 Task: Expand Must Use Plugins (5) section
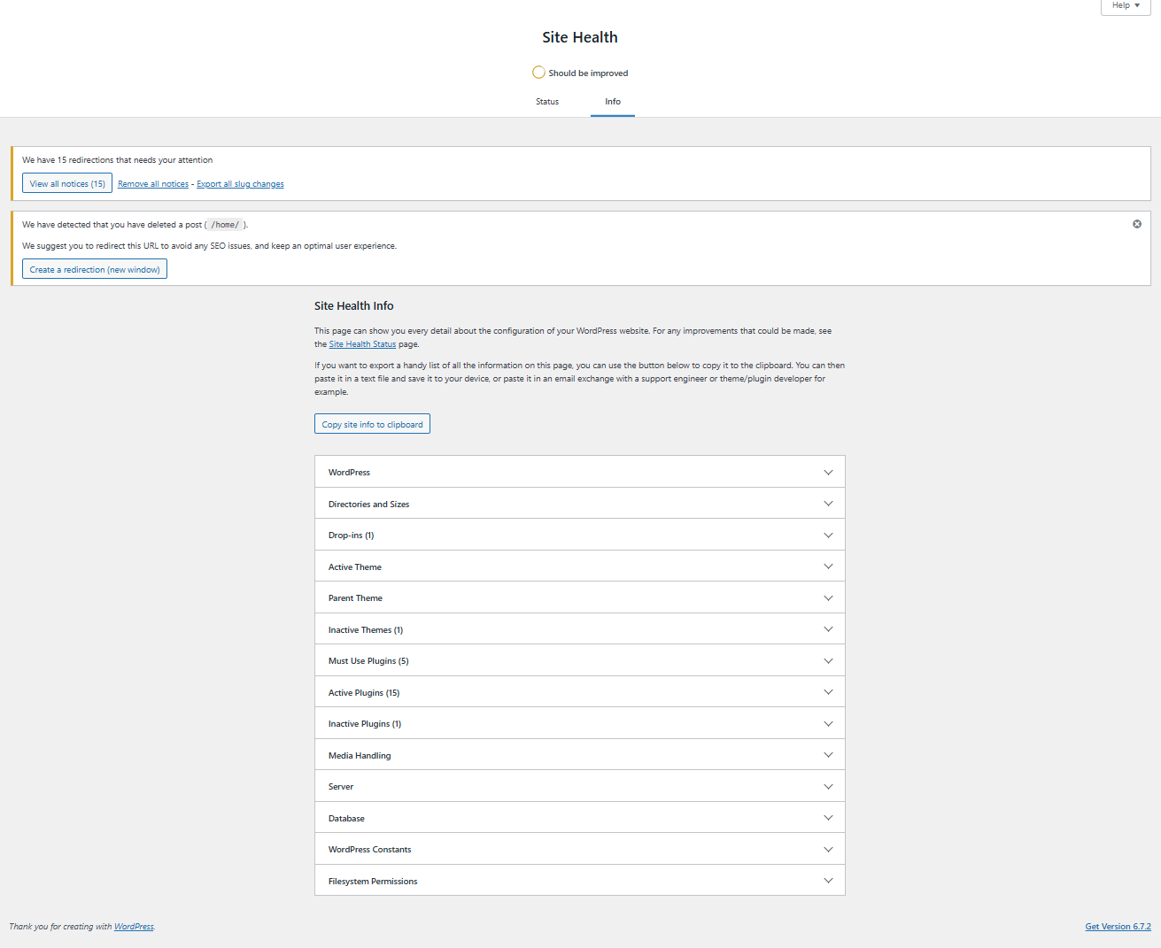(580, 660)
